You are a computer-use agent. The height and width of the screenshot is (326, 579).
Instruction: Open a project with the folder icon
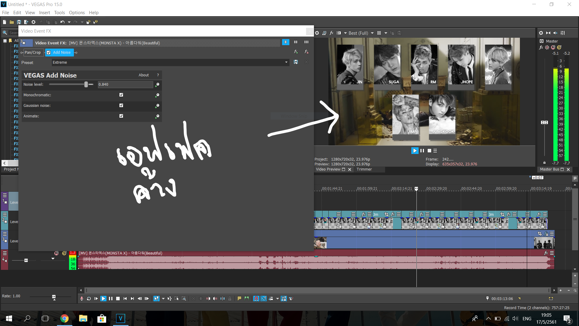point(11,22)
